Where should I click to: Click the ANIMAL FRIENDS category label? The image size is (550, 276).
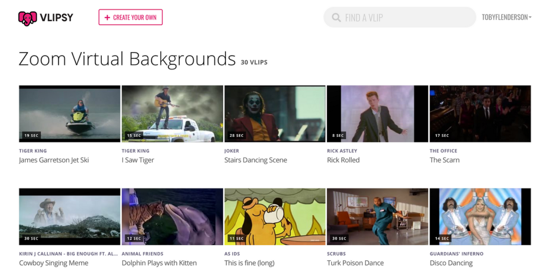(142, 254)
